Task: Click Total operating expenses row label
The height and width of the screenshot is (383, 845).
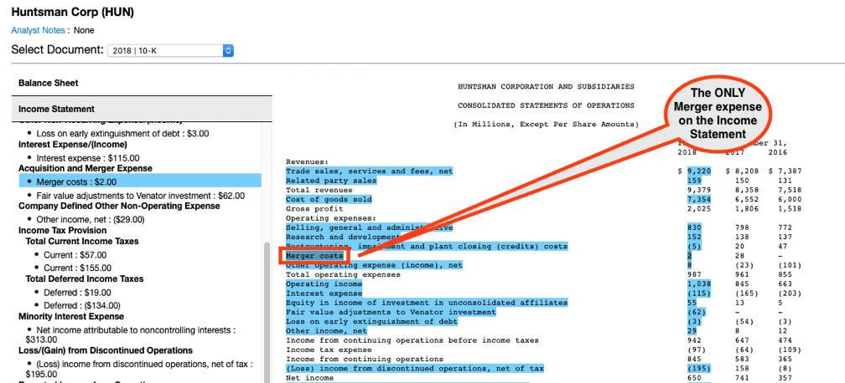Action: [x=343, y=274]
